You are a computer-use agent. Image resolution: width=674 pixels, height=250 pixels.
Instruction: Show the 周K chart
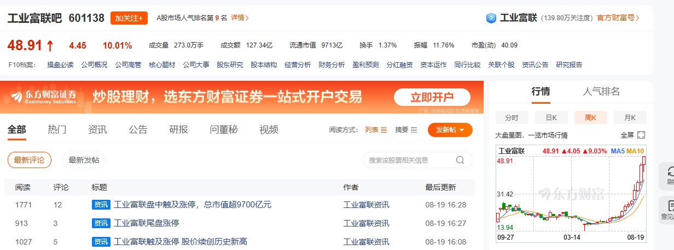[590, 117]
